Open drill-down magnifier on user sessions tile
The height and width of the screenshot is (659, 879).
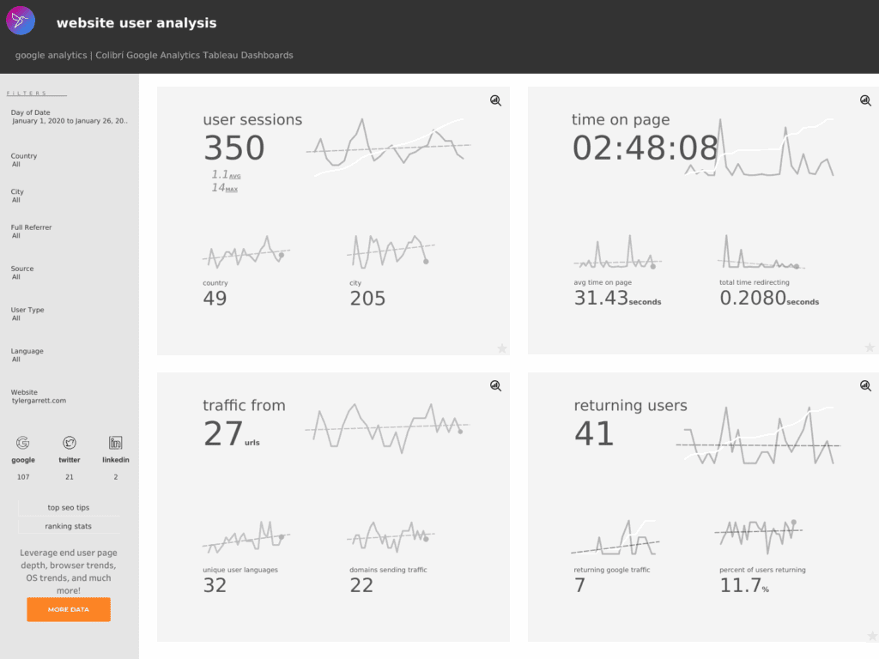(495, 100)
